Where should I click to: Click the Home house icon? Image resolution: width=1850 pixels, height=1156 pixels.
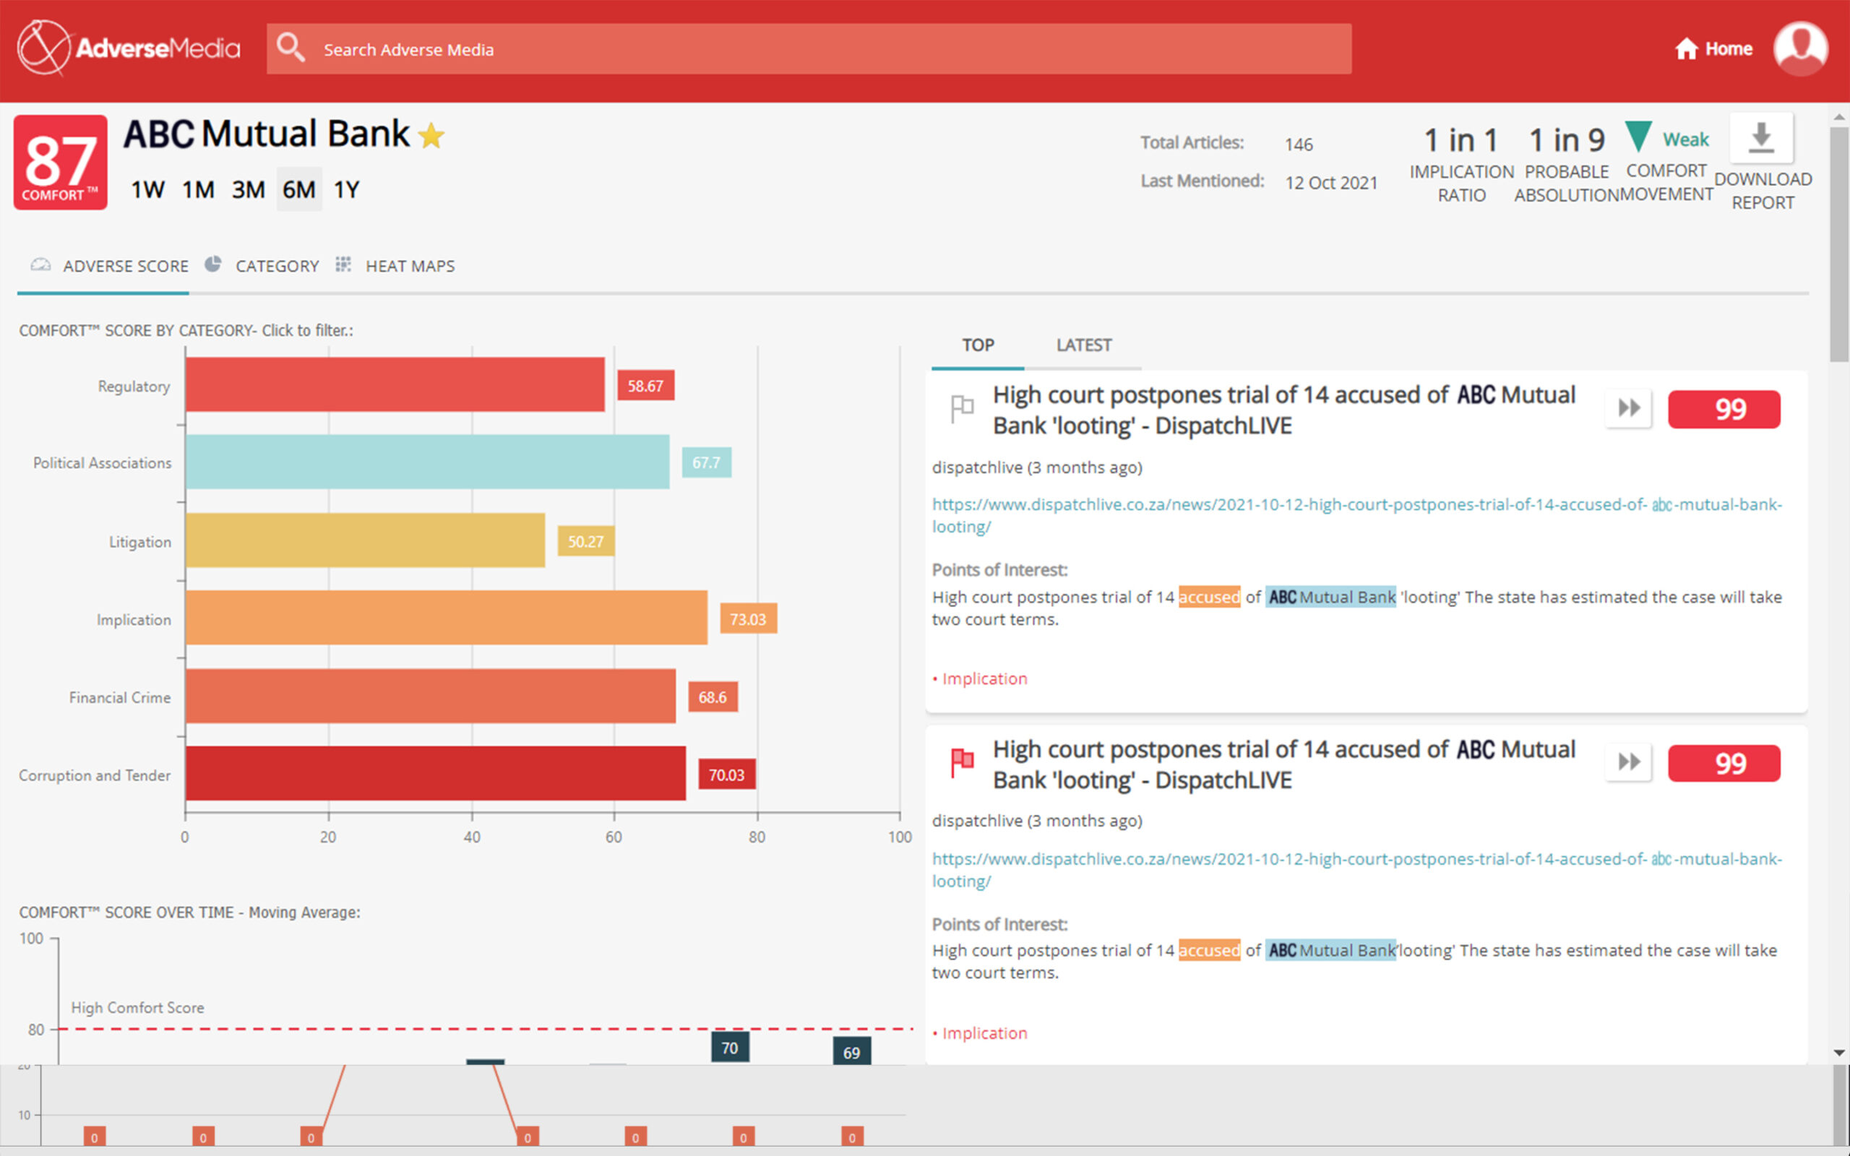pos(1686,49)
